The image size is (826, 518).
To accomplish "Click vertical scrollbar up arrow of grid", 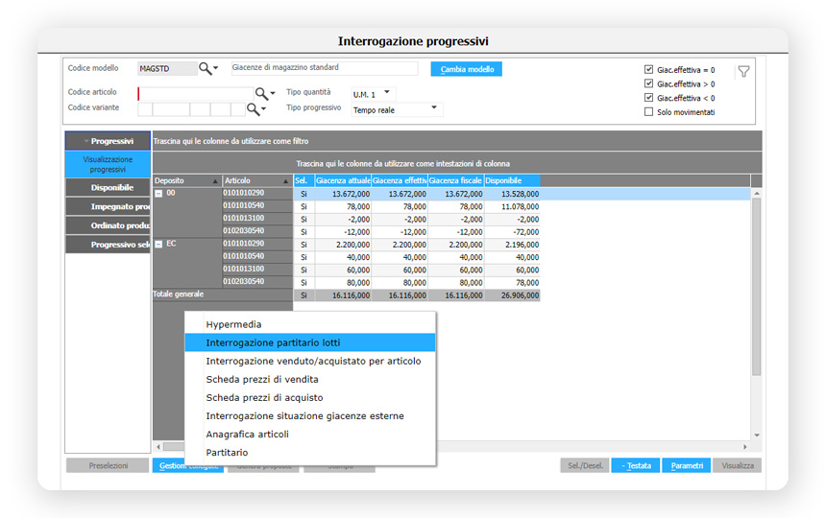I will [x=757, y=194].
